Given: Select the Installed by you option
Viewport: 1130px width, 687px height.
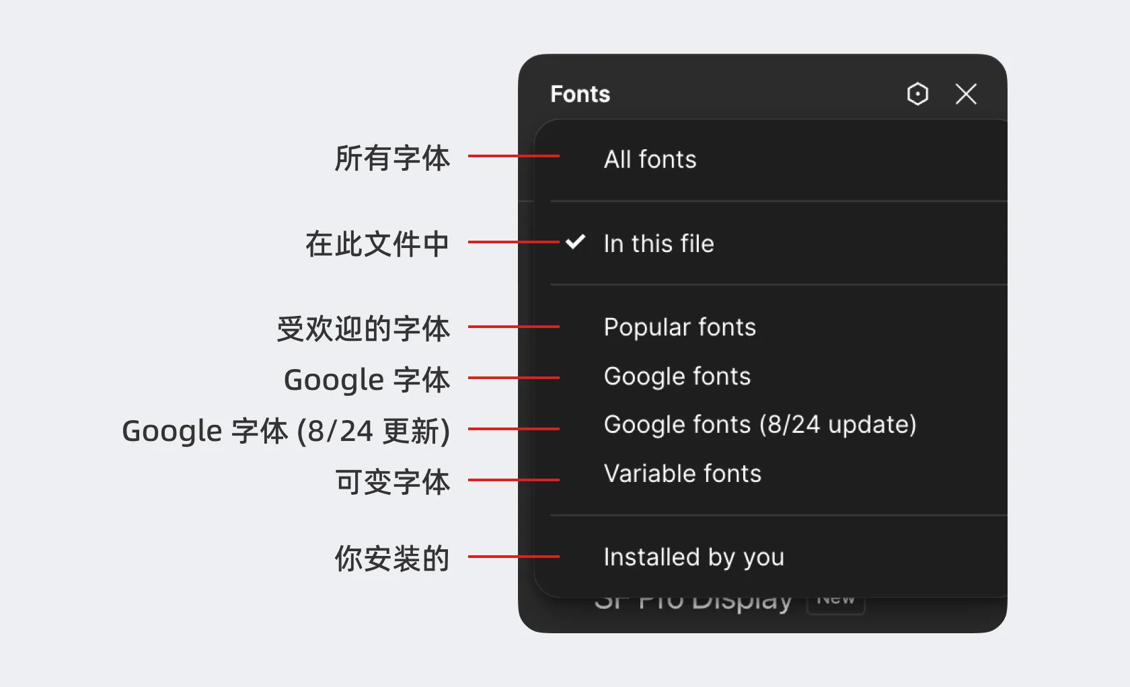Looking at the screenshot, I should pos(693,557).
